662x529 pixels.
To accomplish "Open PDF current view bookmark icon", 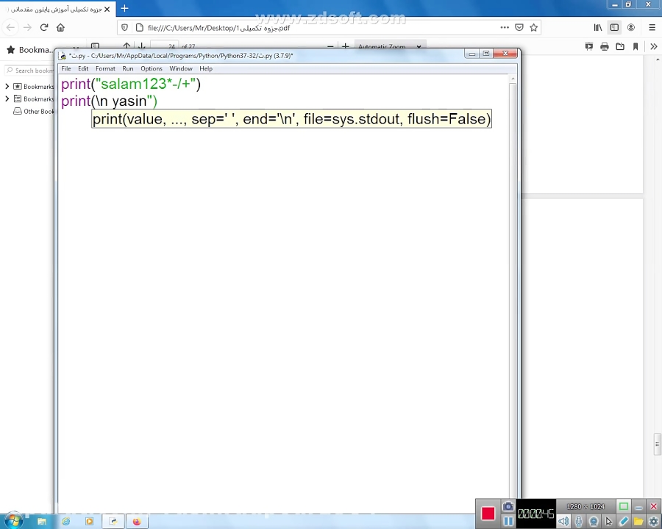I will (636, 46).
